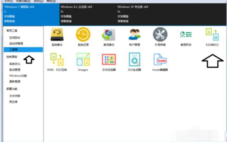This screenshot has height=142, width=227.
Task: Switch to Windows 8.1 企业版 x64 image
Action: point(88,14)
